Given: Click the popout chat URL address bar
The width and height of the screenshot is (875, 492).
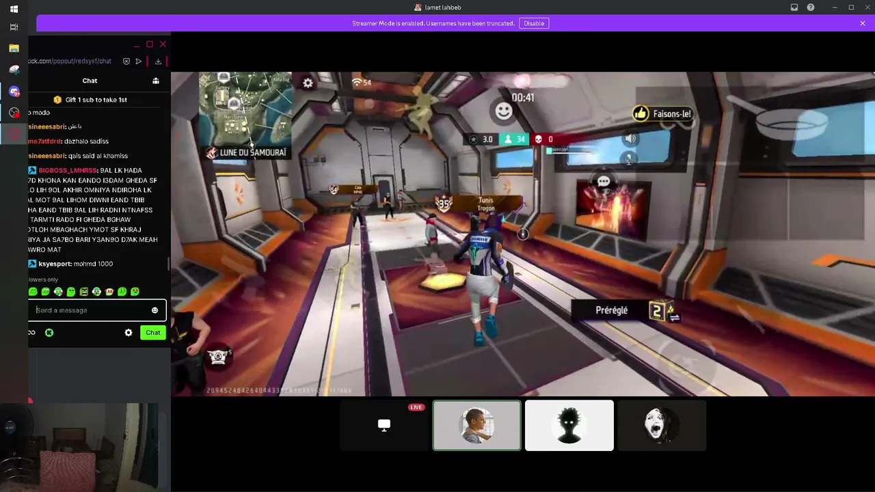Looking at the screenshot, I should (70, 61).
